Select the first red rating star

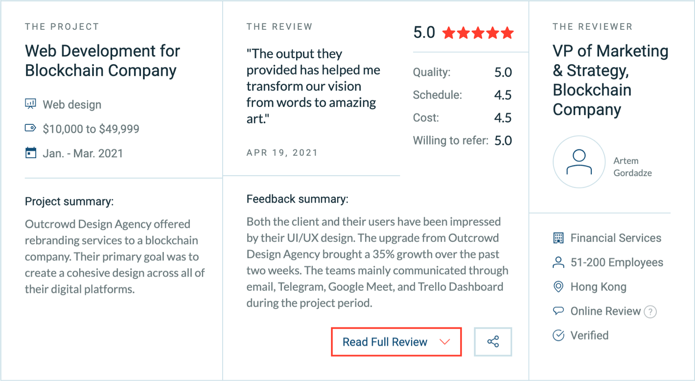tap(449, 32)
